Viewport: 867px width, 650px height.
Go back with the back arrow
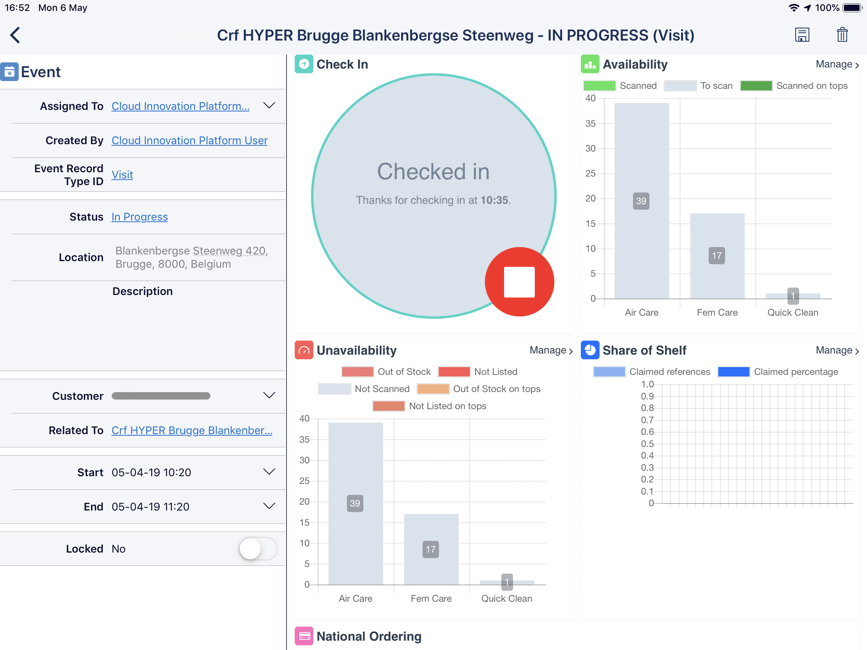tap(15, 35)
